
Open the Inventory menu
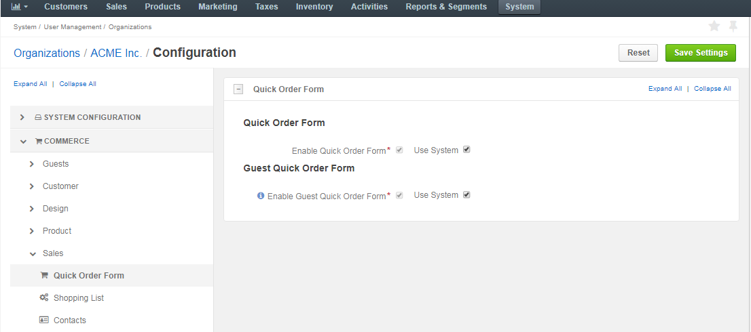click(314, 7)
